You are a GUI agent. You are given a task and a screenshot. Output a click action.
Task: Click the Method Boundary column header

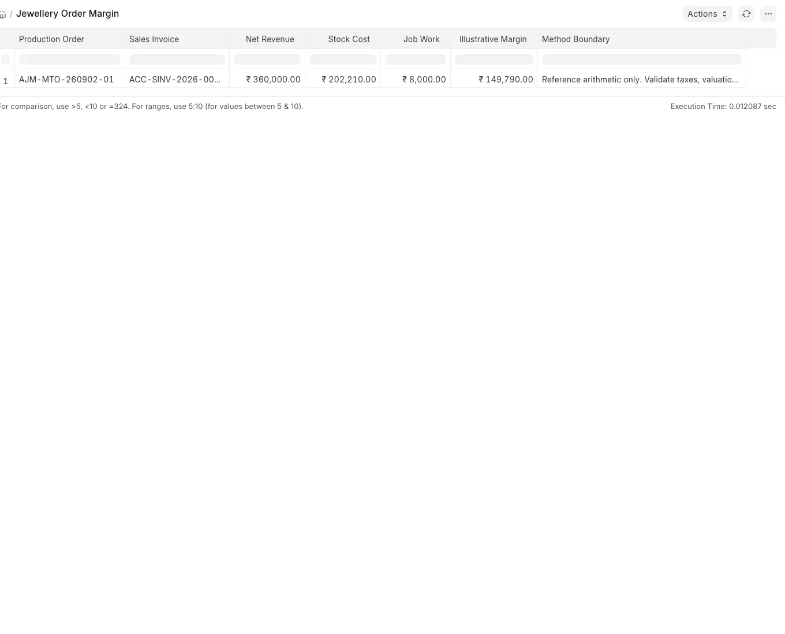click(x=642, y=39)
